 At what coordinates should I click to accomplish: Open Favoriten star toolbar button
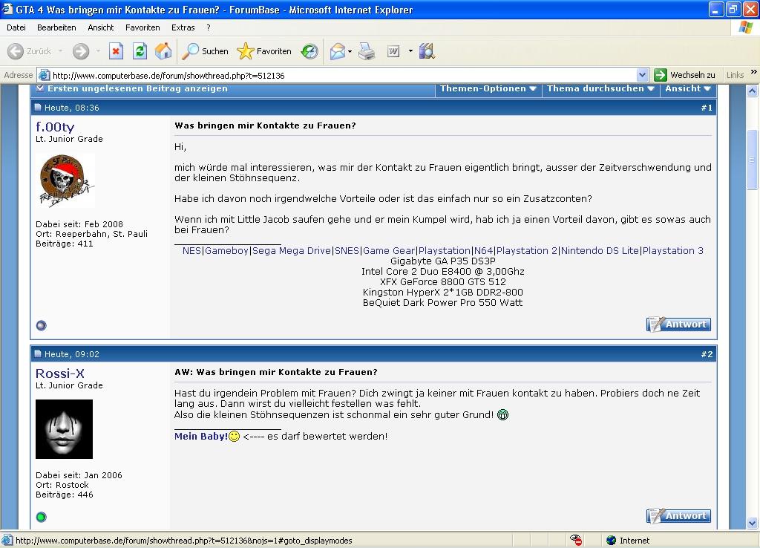point(264,51)
